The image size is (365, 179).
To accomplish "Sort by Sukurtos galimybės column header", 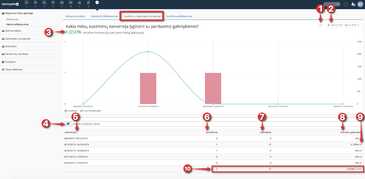I will click(351, 132).
